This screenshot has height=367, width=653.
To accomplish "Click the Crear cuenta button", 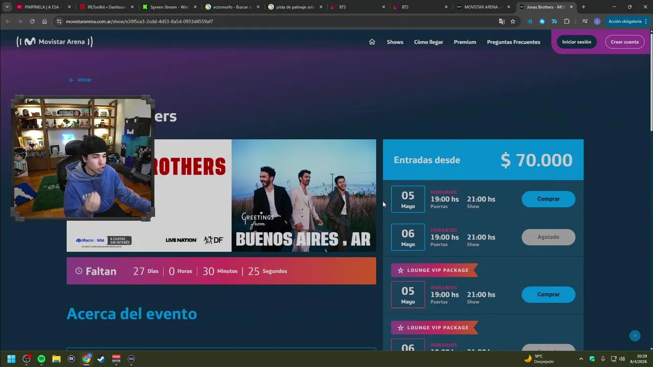I will pyautogui.click(x=624, y=42).
